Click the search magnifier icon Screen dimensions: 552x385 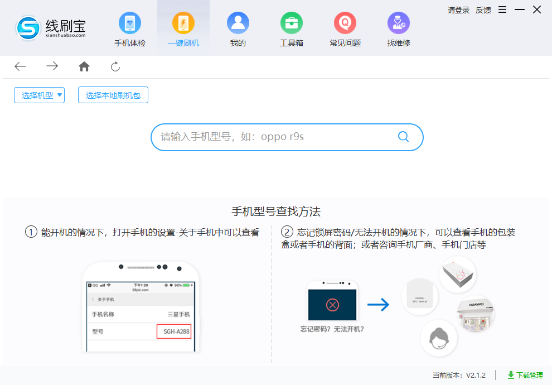tap(403, 137)
